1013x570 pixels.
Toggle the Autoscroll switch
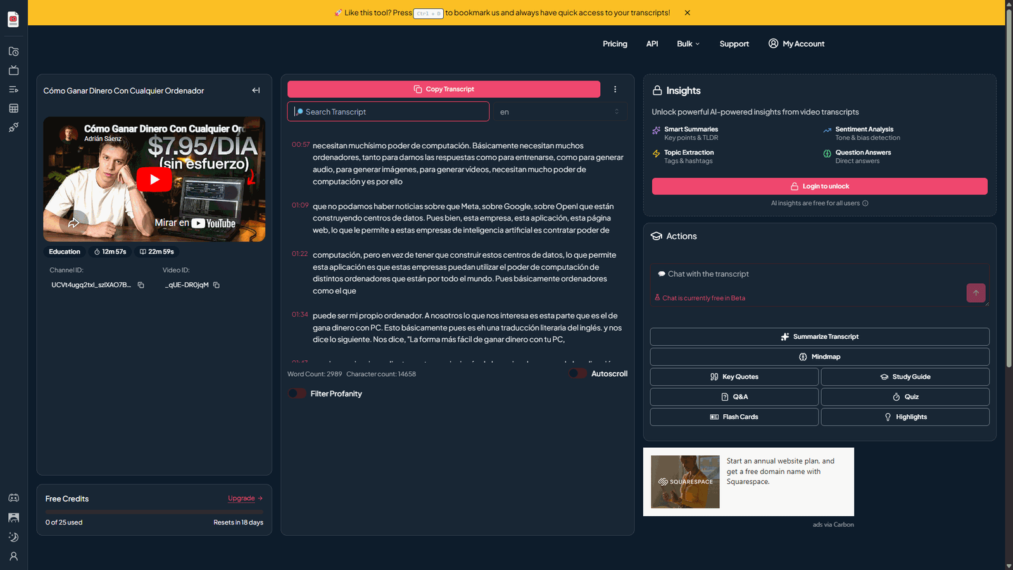tap(577, 374)
